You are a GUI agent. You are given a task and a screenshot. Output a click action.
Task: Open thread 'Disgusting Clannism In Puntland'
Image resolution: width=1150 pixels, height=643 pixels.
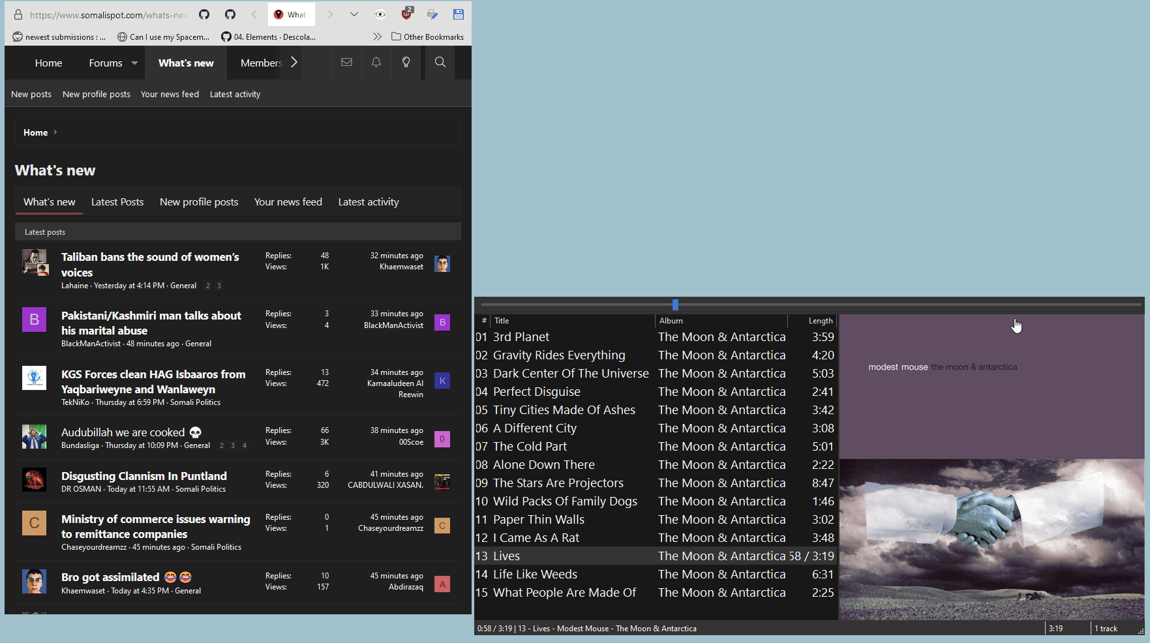point(144,476)
